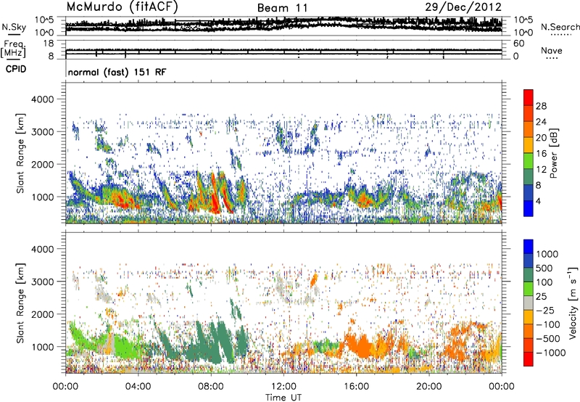Pick the light green 12–16 dB power segment
Screen dimensions: 580x402
pos(529,161)
